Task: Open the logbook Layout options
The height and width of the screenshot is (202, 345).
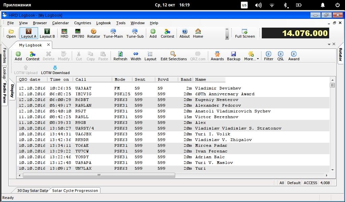Action: click(150, 56)
